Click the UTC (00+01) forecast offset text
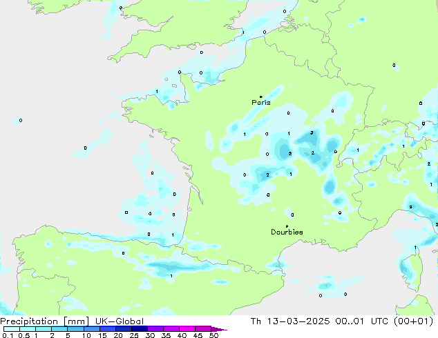This screenshot has width=438, height=338. point(402,321)
